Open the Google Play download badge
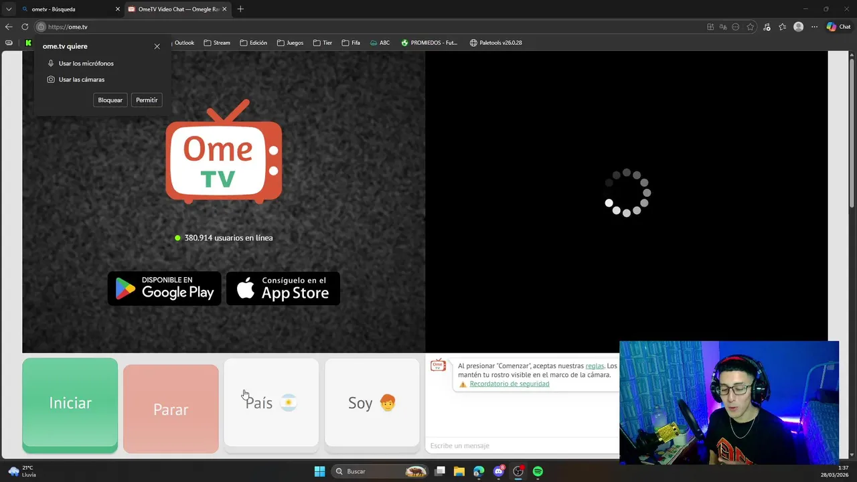857x482 pixels. [165, 289]
